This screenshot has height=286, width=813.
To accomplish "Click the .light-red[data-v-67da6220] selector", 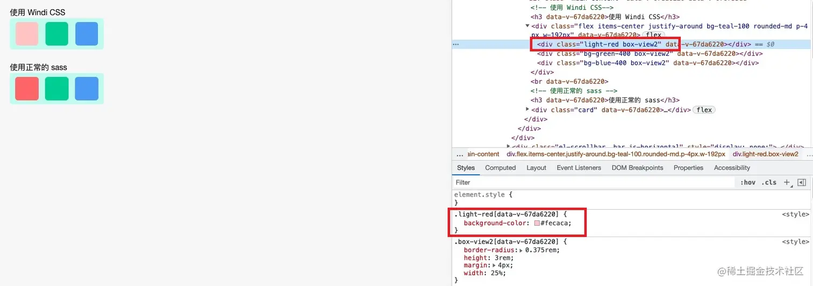I will 505,214.
